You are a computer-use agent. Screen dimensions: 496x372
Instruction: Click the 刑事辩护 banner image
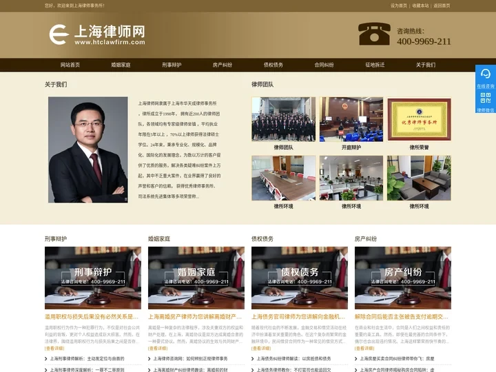coord(93,278)
